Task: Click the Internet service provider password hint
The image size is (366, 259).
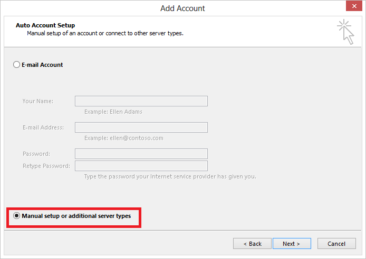Action: pos(170,176)
